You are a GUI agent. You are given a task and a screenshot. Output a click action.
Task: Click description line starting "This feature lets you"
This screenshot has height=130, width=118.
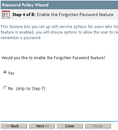(x=59, y=27)
